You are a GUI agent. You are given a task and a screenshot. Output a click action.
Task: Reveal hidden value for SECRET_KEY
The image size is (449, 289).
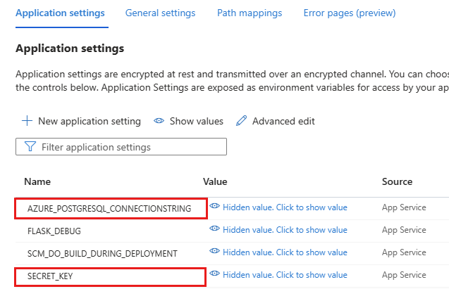[x=285, y=276]
